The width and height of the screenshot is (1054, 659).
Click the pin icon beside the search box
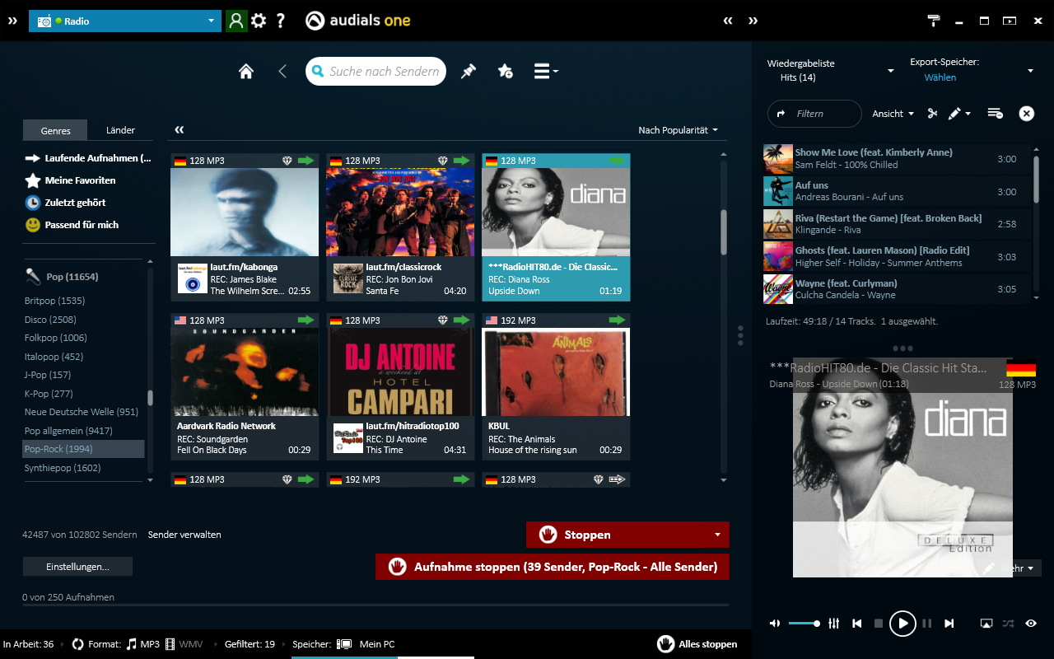468,72
